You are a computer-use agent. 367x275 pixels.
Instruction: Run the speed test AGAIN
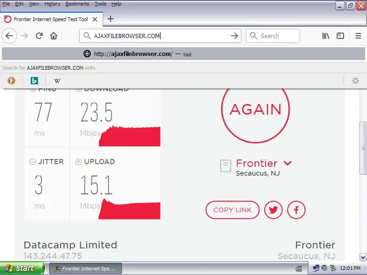point(256,109)
